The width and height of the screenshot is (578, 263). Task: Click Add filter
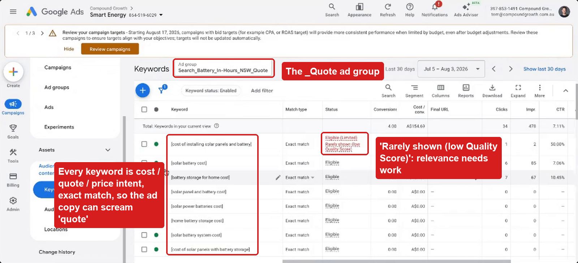point(262,90)
